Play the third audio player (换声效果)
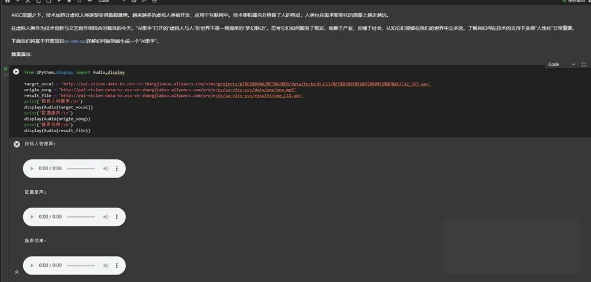 pyautogui.click(x=31, y=265)
